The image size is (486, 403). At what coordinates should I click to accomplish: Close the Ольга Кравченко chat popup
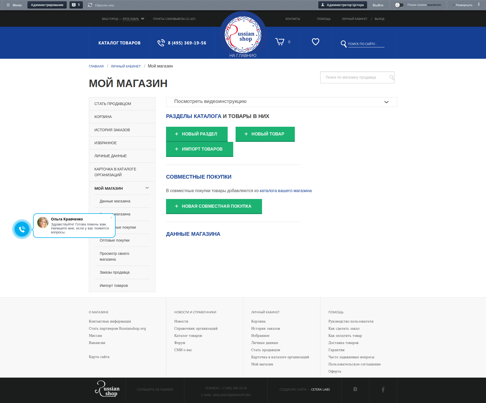(x=111, y=218)
